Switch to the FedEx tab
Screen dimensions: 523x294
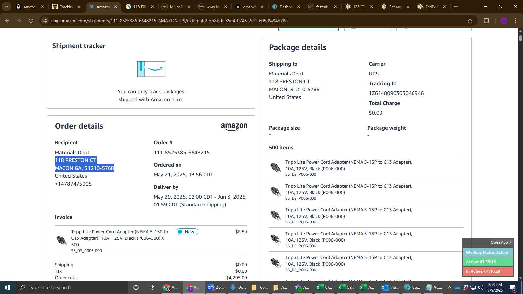tap(432, 7)
